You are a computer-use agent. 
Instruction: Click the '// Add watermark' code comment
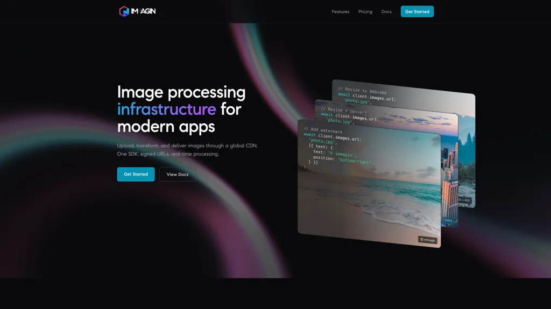click(323, 130)
